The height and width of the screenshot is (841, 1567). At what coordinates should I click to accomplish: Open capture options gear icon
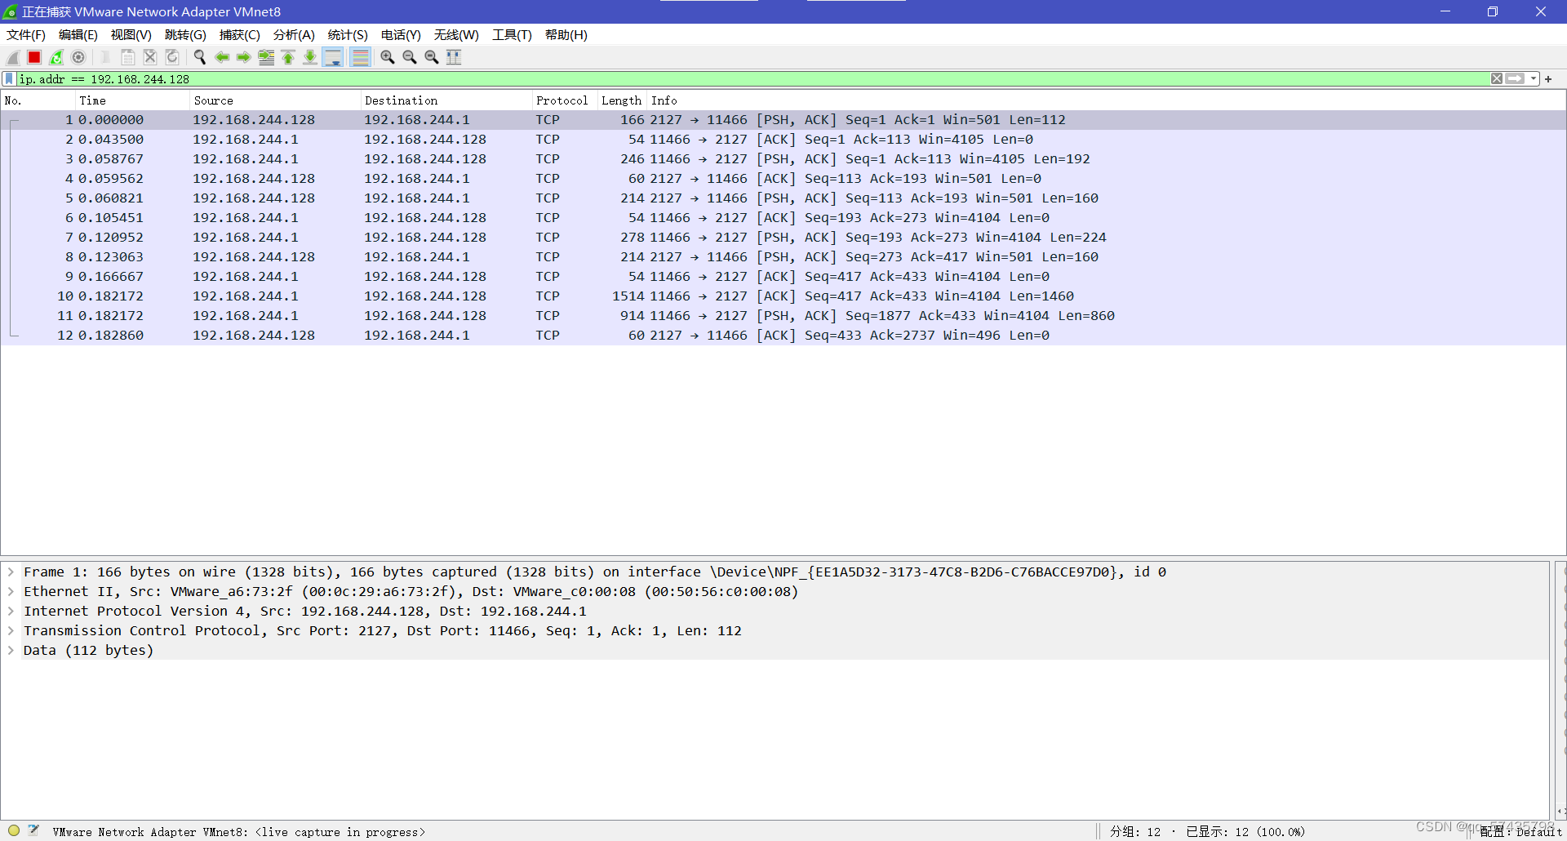coord(78,57)
